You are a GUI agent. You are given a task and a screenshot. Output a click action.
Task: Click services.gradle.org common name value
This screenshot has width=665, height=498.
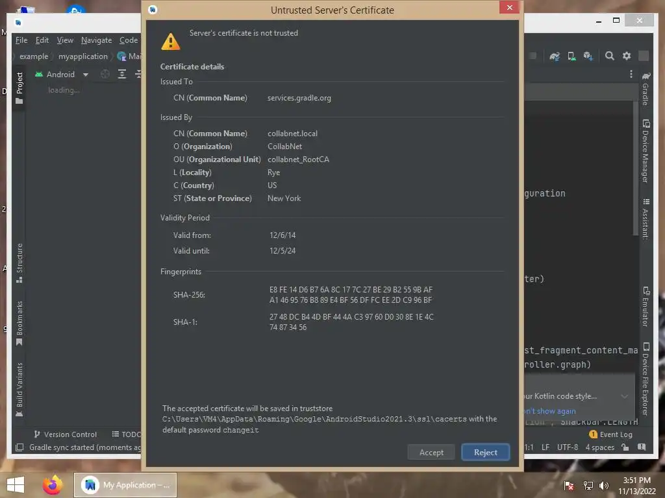pos(299,99)
